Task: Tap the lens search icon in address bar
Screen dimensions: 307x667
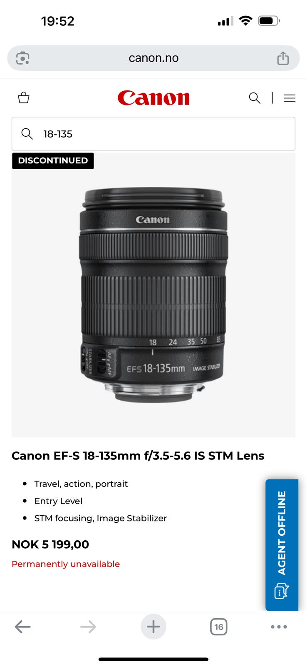Action: pos(22,58)
